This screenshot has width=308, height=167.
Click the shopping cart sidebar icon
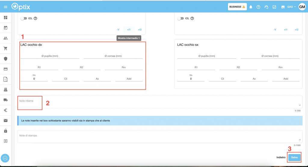5,48
